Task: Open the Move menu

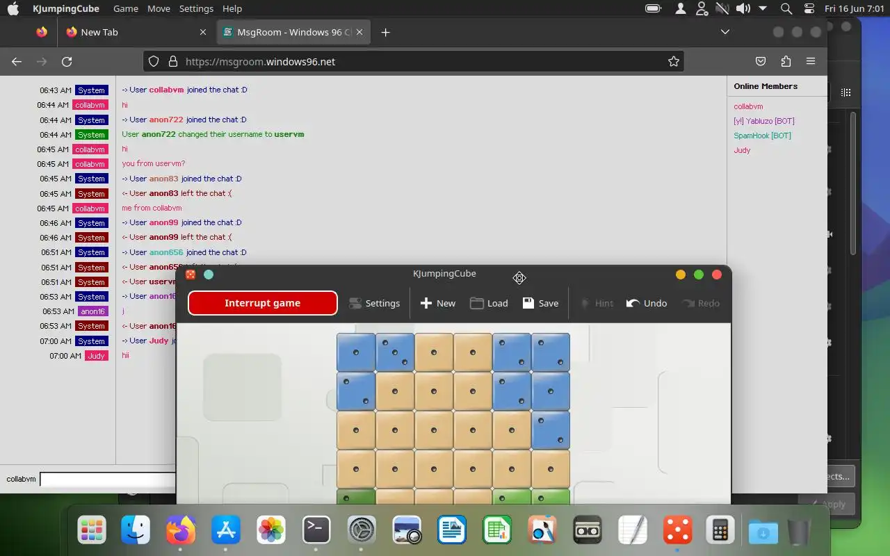Action: [159, 8]
